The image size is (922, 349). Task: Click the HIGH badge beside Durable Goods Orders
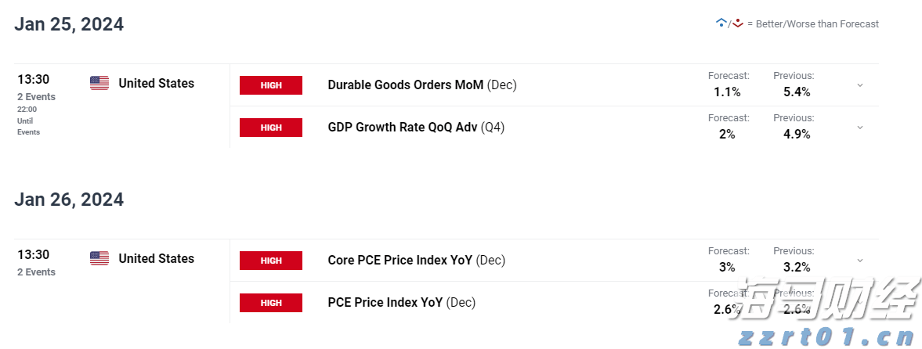pyautogui.click(x=271, y=85)
